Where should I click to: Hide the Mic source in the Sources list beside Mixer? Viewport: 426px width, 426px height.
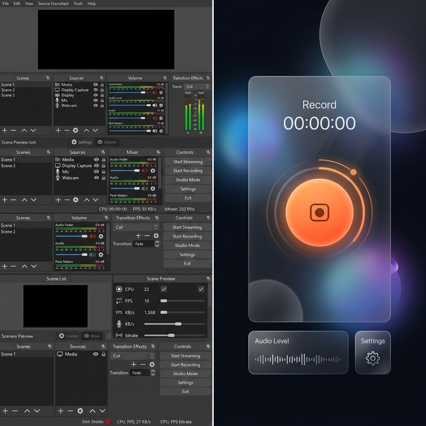(97, 172)
